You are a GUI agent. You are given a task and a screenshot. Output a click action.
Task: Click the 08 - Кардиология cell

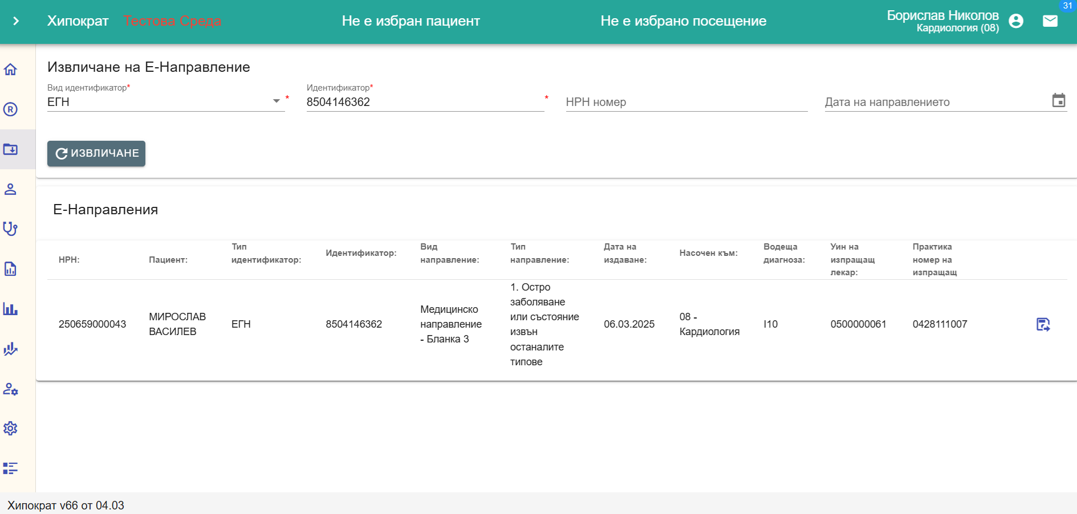[710, 324]
